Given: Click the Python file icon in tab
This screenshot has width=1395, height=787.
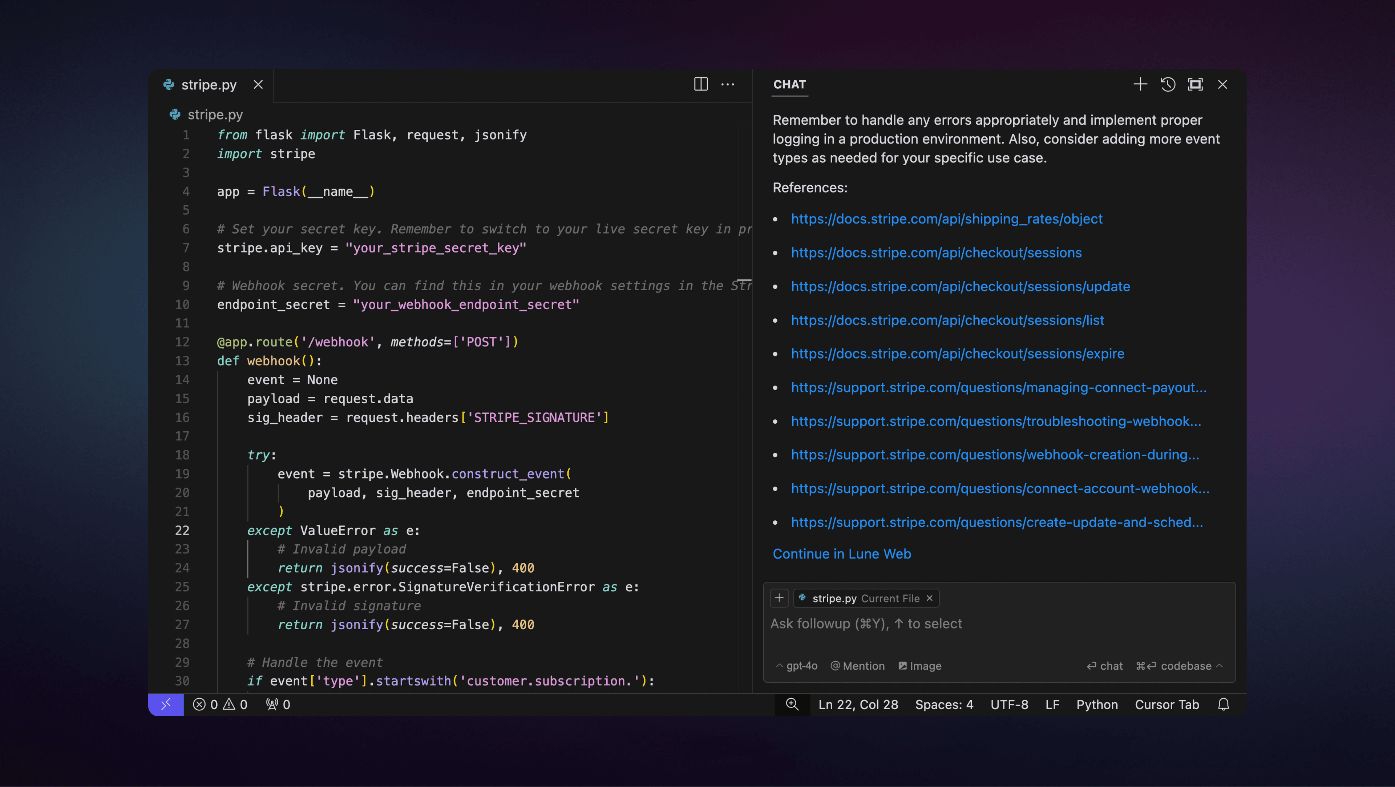Looking at the screenshot, I should pyautogui.click(x=169, y=85).
